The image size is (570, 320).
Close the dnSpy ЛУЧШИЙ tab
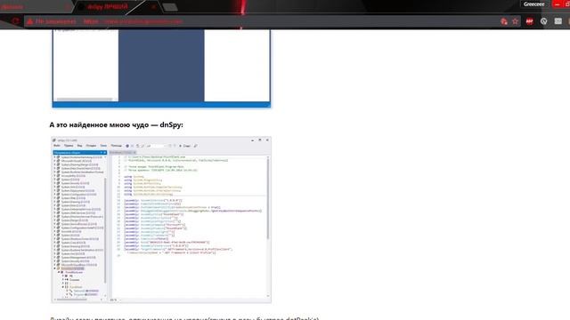154,6
